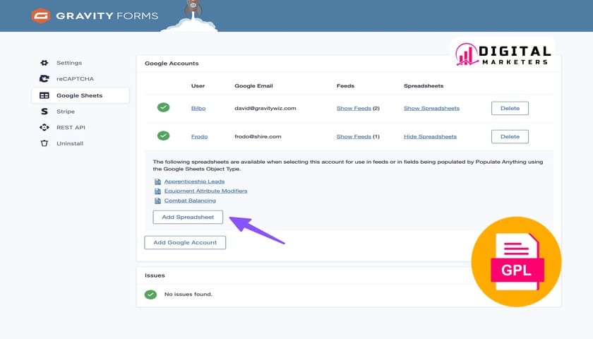The height and width of the screenshot is (339, 593).
Task: Switch to the reCAPTCHA settings tab
Action: pyautogui.click(x=75, y=79)
